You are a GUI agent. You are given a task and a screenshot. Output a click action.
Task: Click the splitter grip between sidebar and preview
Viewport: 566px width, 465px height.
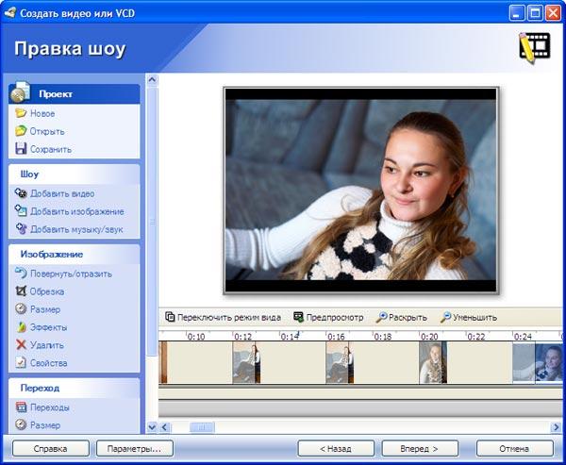click(152, 222)
